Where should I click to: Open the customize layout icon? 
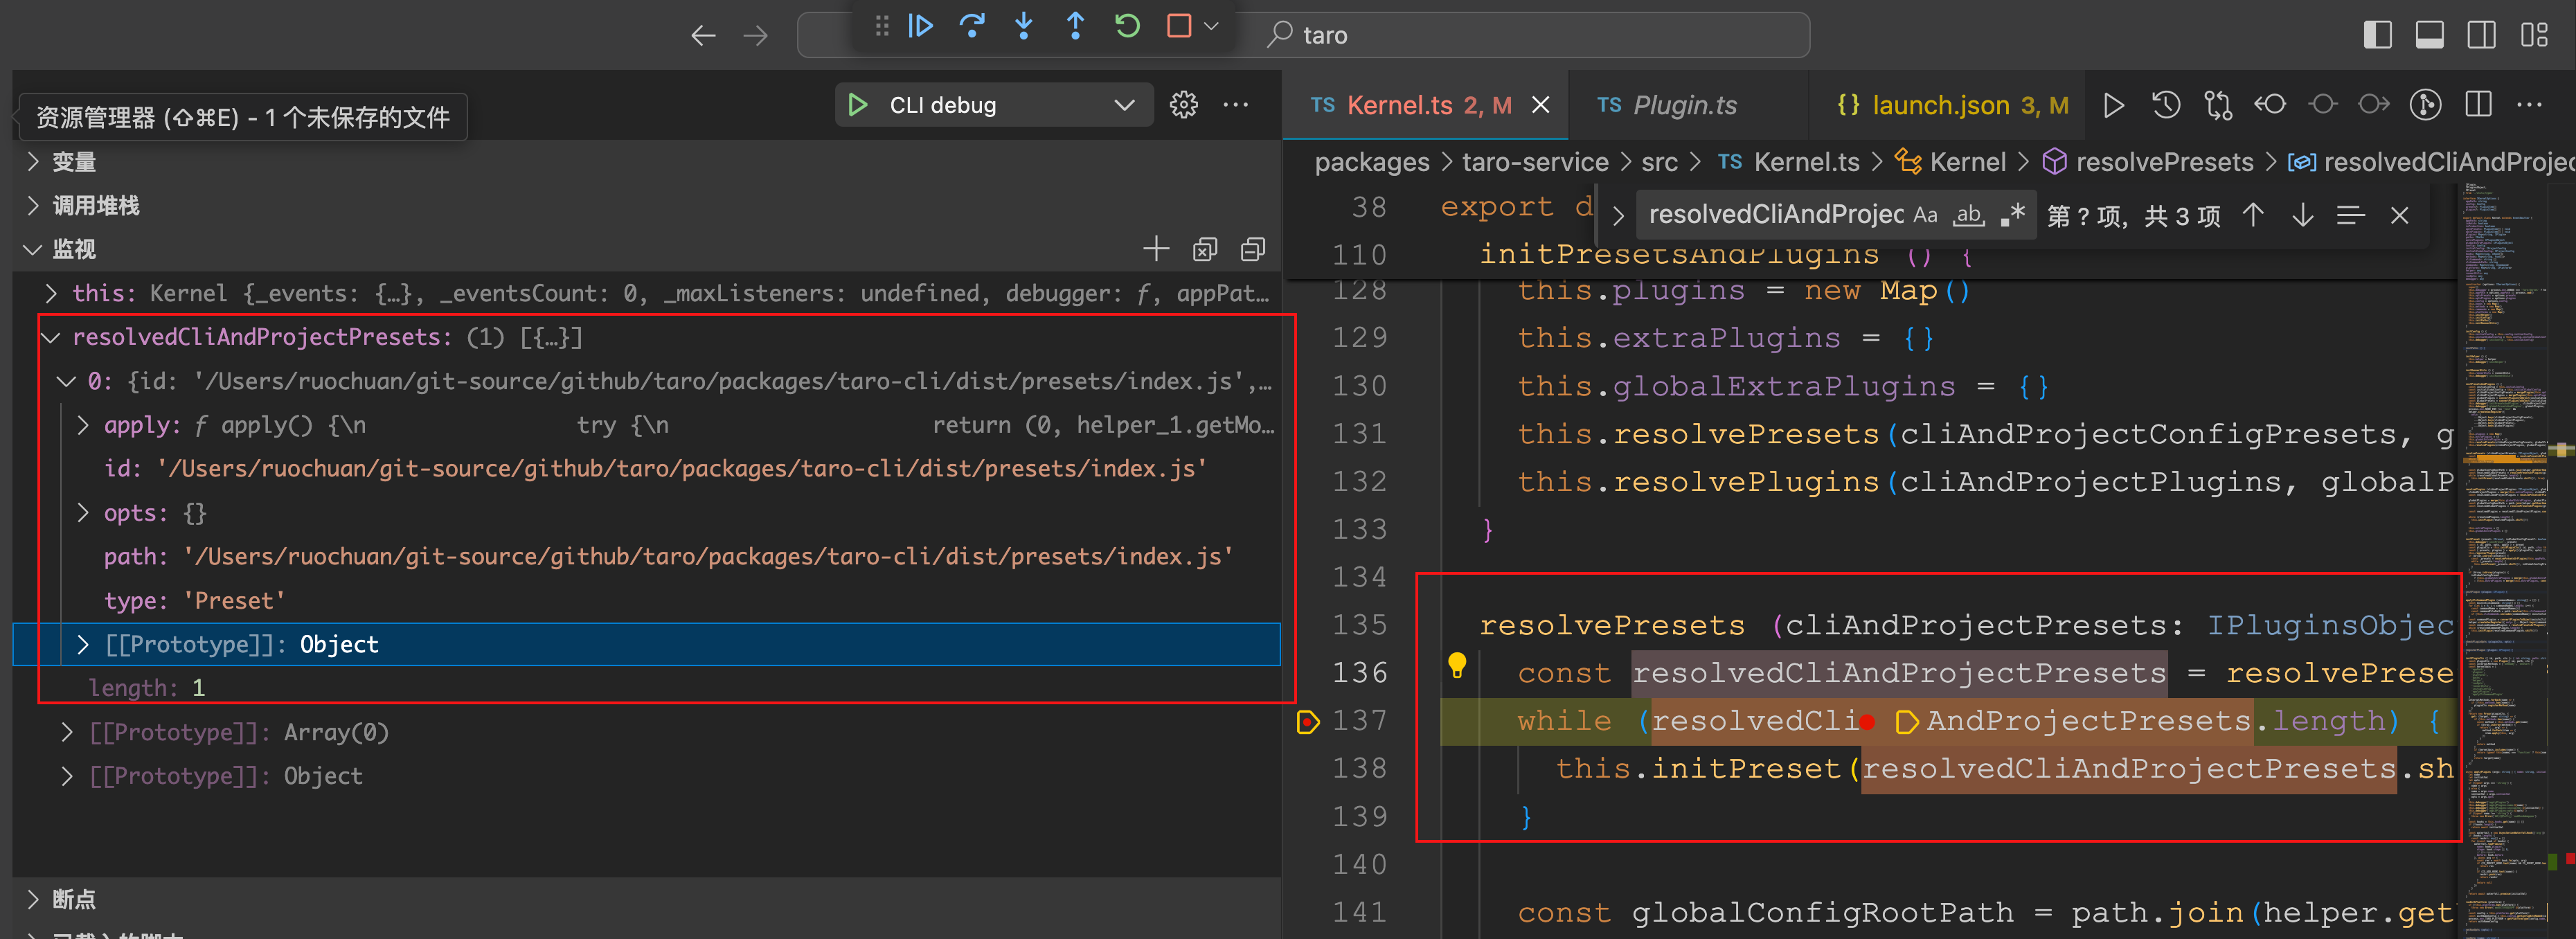pos(2533,35)
